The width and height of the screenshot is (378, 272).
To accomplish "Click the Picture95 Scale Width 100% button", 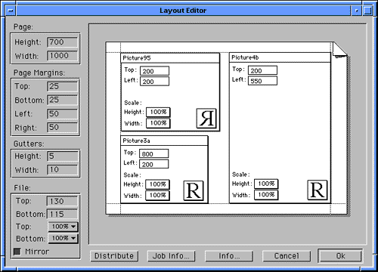I will (158, 123).
